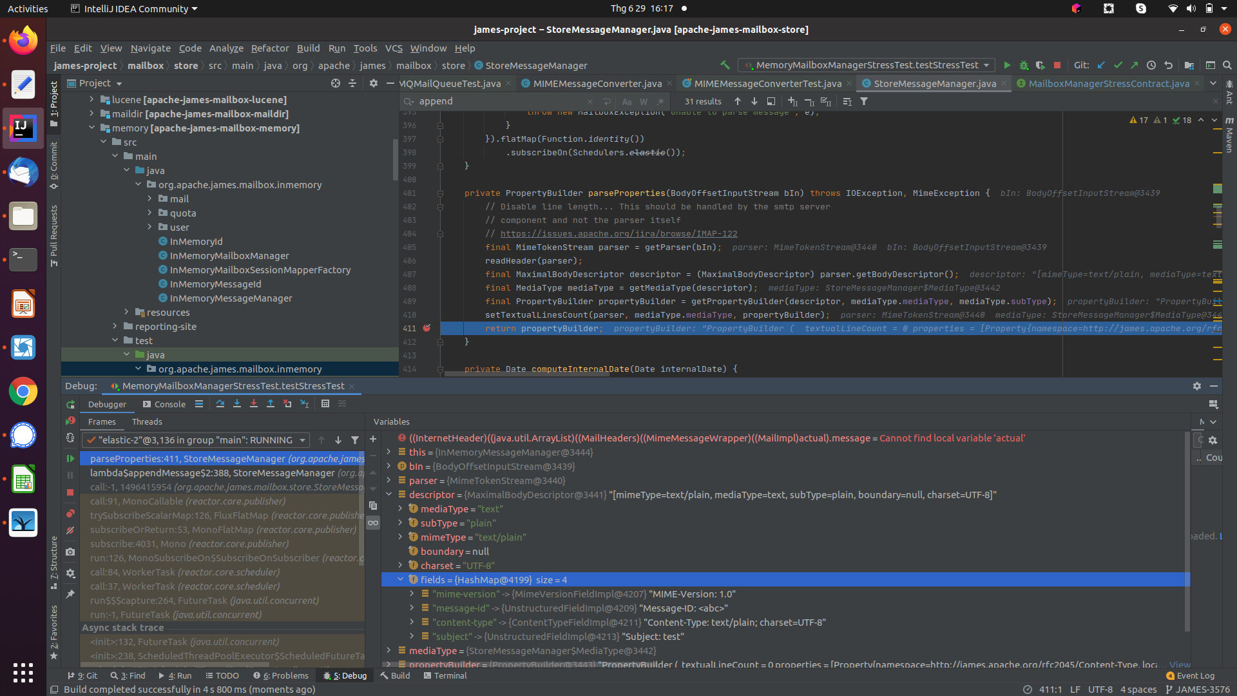
Task: Click Git Rollback icon
Action: (1168, 65)
